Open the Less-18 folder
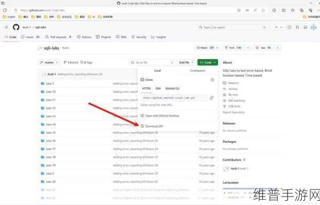 [51, 157]
